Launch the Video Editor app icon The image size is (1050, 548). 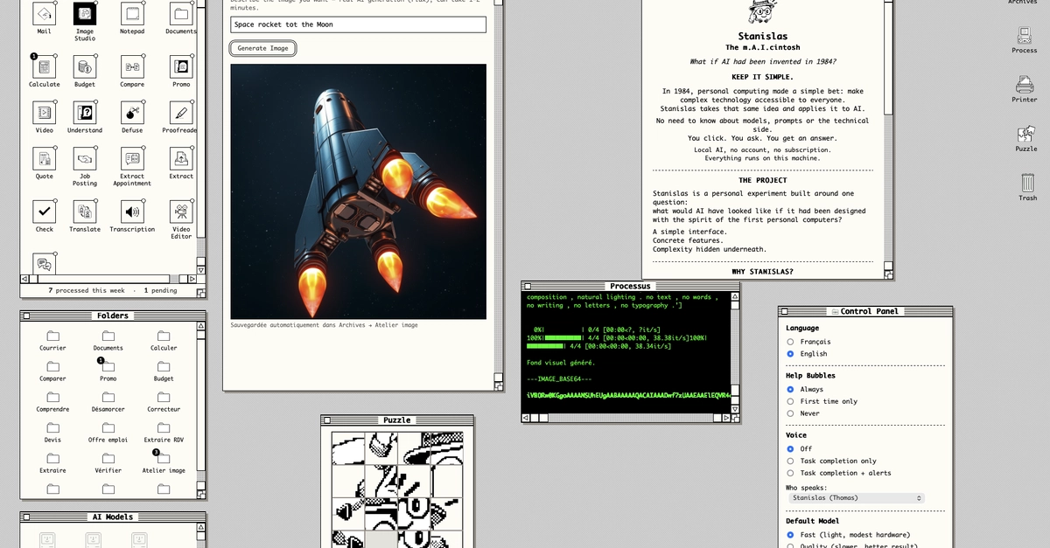pos(181,212)
